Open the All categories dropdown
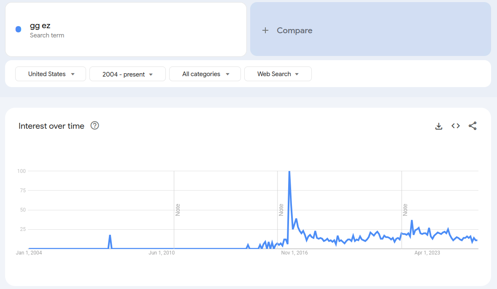Viewport: 497px width, 289px height. tap(205, 74)
